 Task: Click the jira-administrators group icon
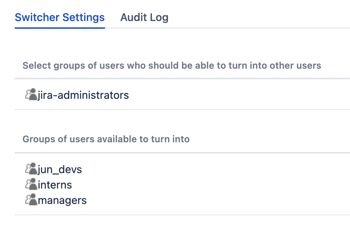[31, 94]
